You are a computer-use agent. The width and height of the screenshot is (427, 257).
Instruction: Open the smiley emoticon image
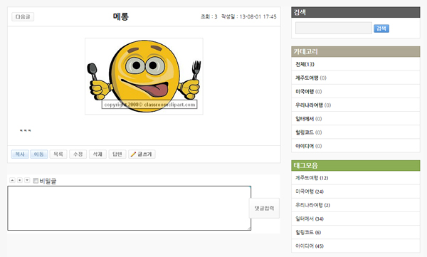coord(144,76)
